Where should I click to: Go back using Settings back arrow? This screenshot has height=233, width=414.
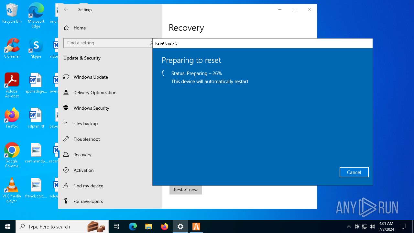pyautogui.click(x=66, y=9)
